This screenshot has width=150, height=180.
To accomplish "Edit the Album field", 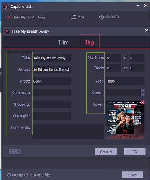I will pyautogui.click(x=52, y=69).
